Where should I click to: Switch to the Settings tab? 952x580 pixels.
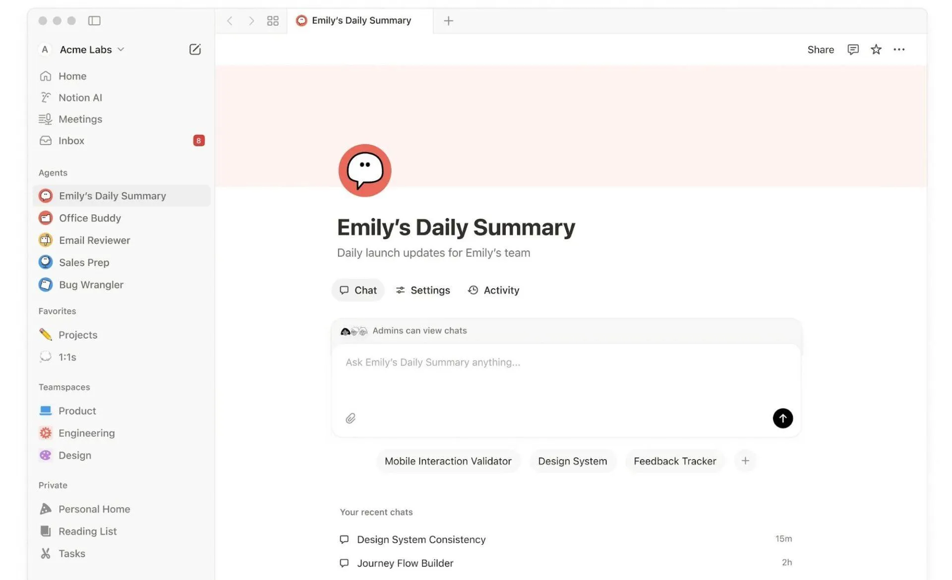tap(422, 290)
